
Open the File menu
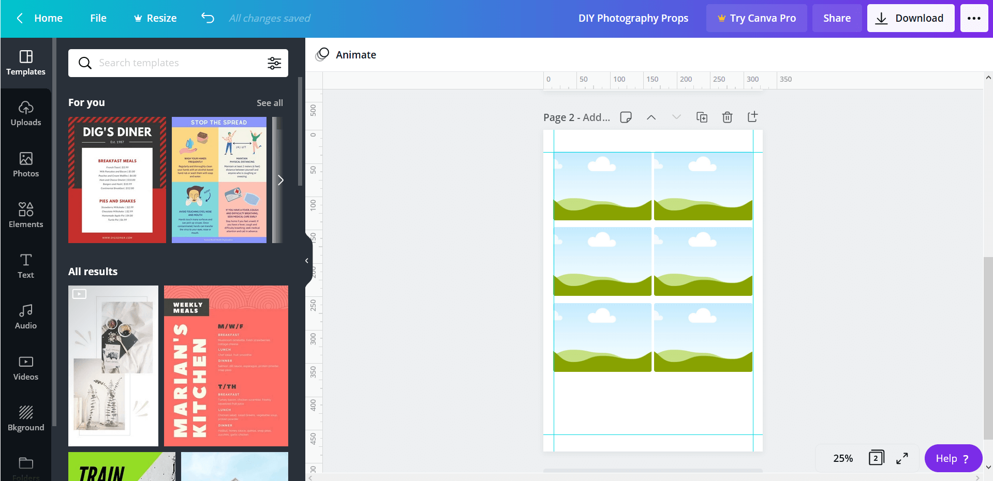click(98, 18)
